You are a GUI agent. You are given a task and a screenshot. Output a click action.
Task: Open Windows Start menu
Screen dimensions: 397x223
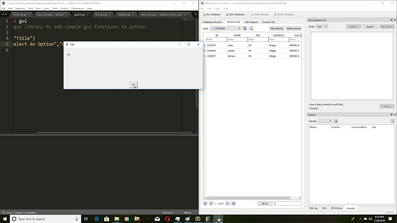click(5, 219)
